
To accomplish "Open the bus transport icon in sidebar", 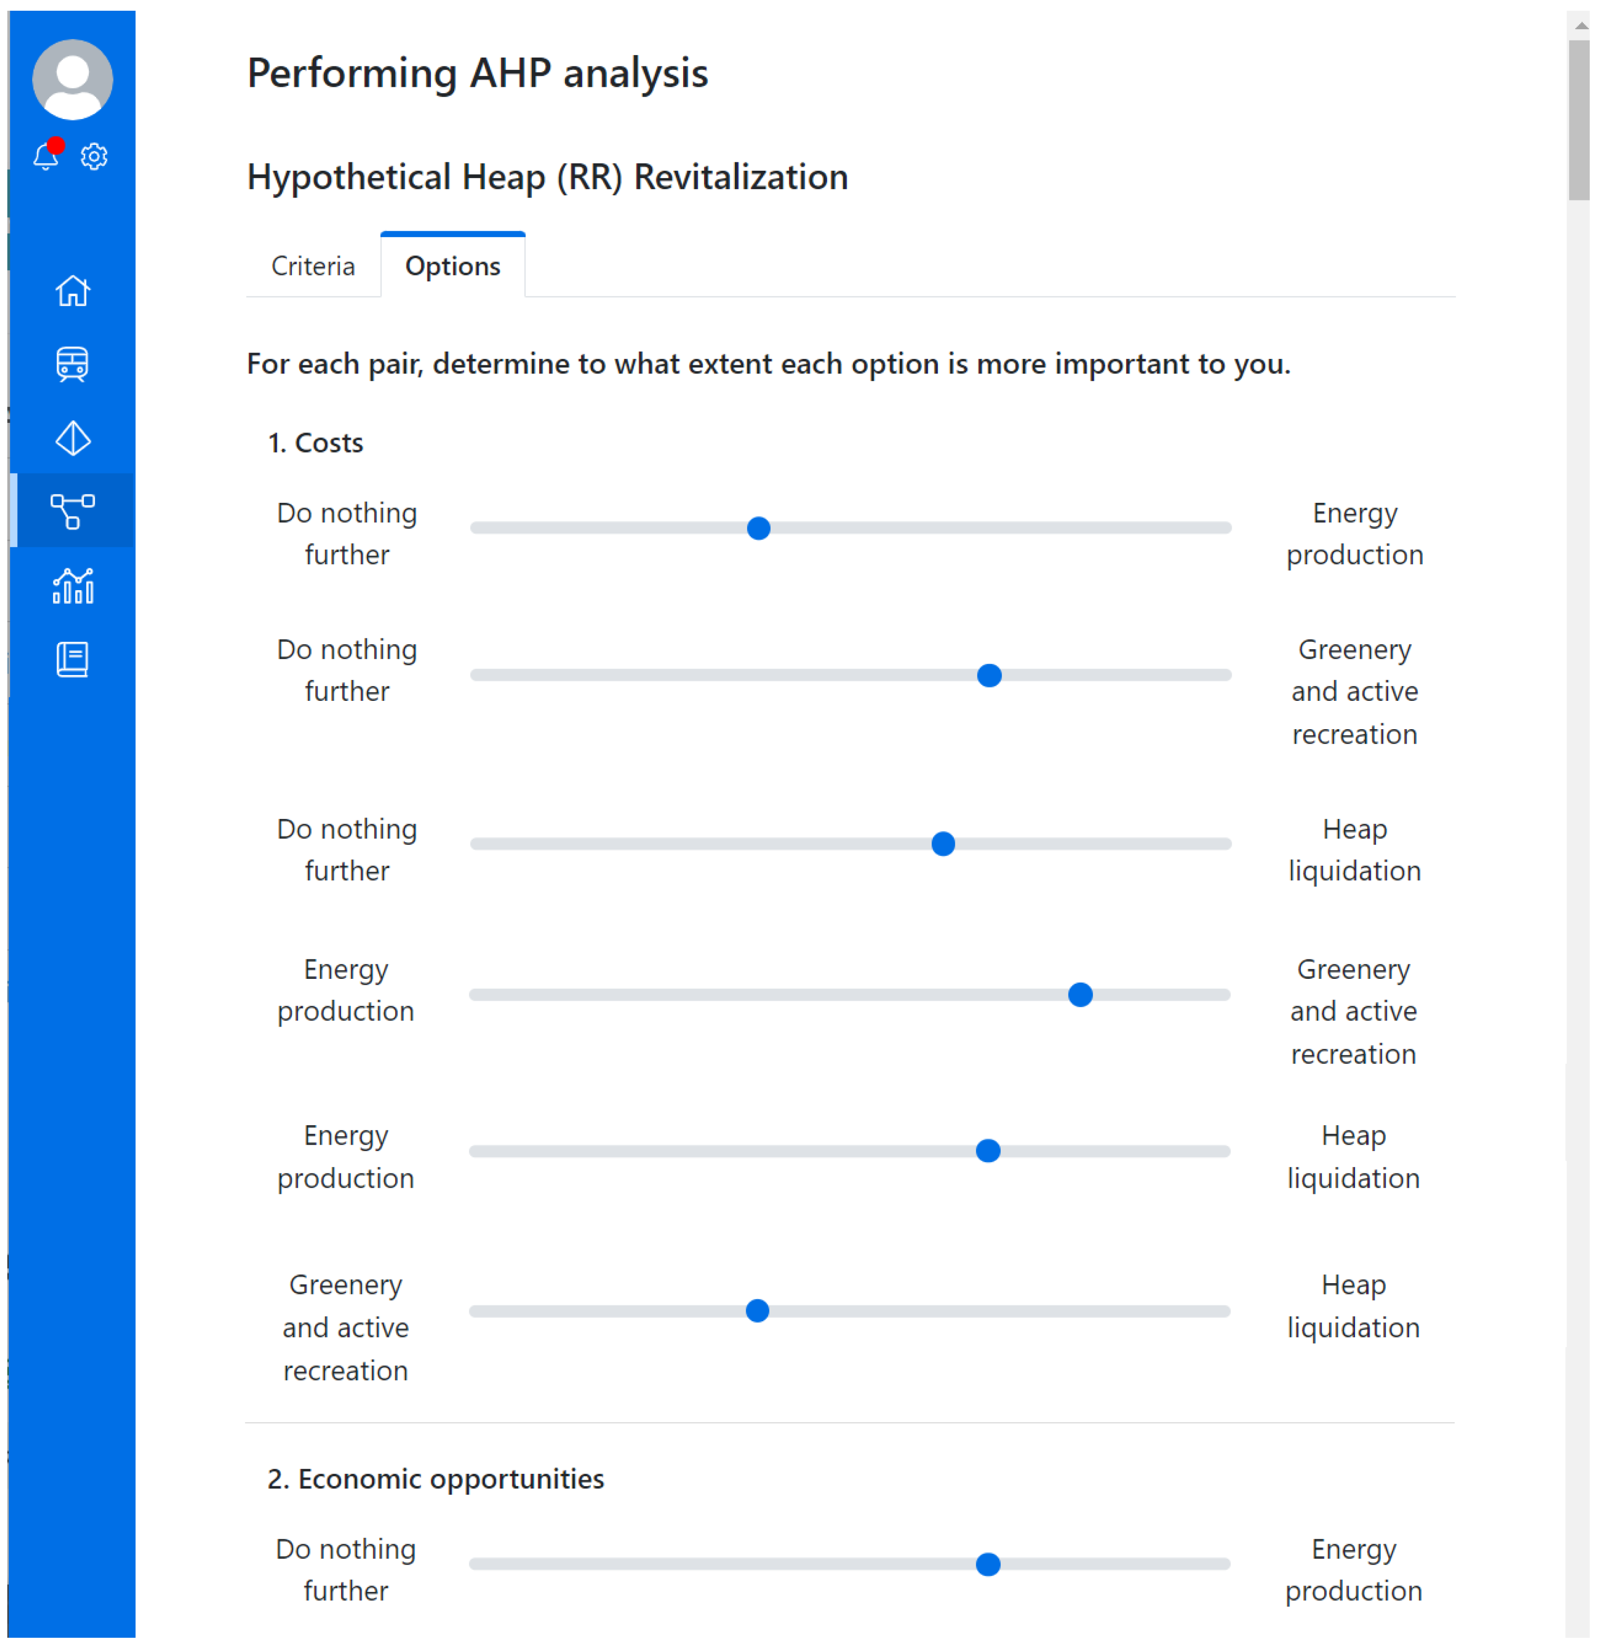I will (72, 365).
